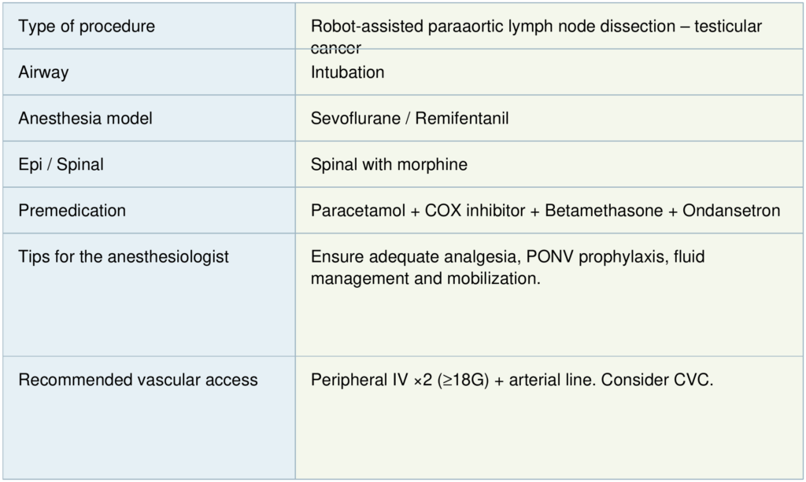Click the 'management and mobilization.' text line
This screenshot has width=806, height=482.
pyautogui.click(x=426, y=278)
